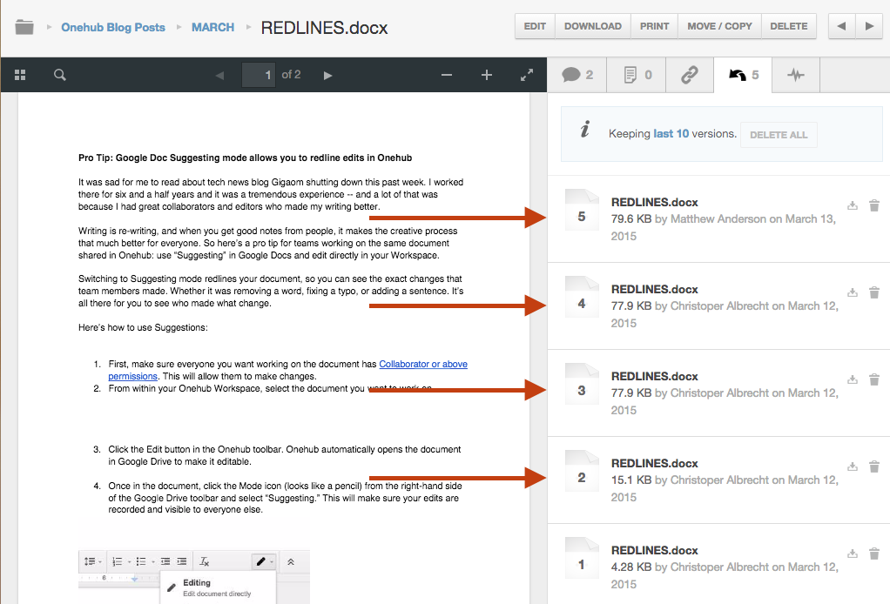Zoom in with plus icon
The width and height of the screenshot is (890, 604).
[x=487, y=75]
